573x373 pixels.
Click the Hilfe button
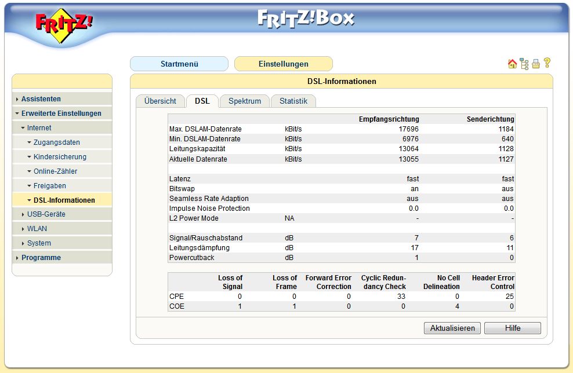tap(512, 328)
